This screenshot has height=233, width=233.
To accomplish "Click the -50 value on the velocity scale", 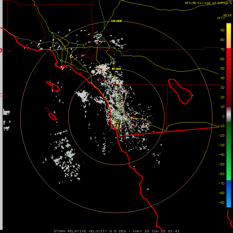I will coord(221,164).
